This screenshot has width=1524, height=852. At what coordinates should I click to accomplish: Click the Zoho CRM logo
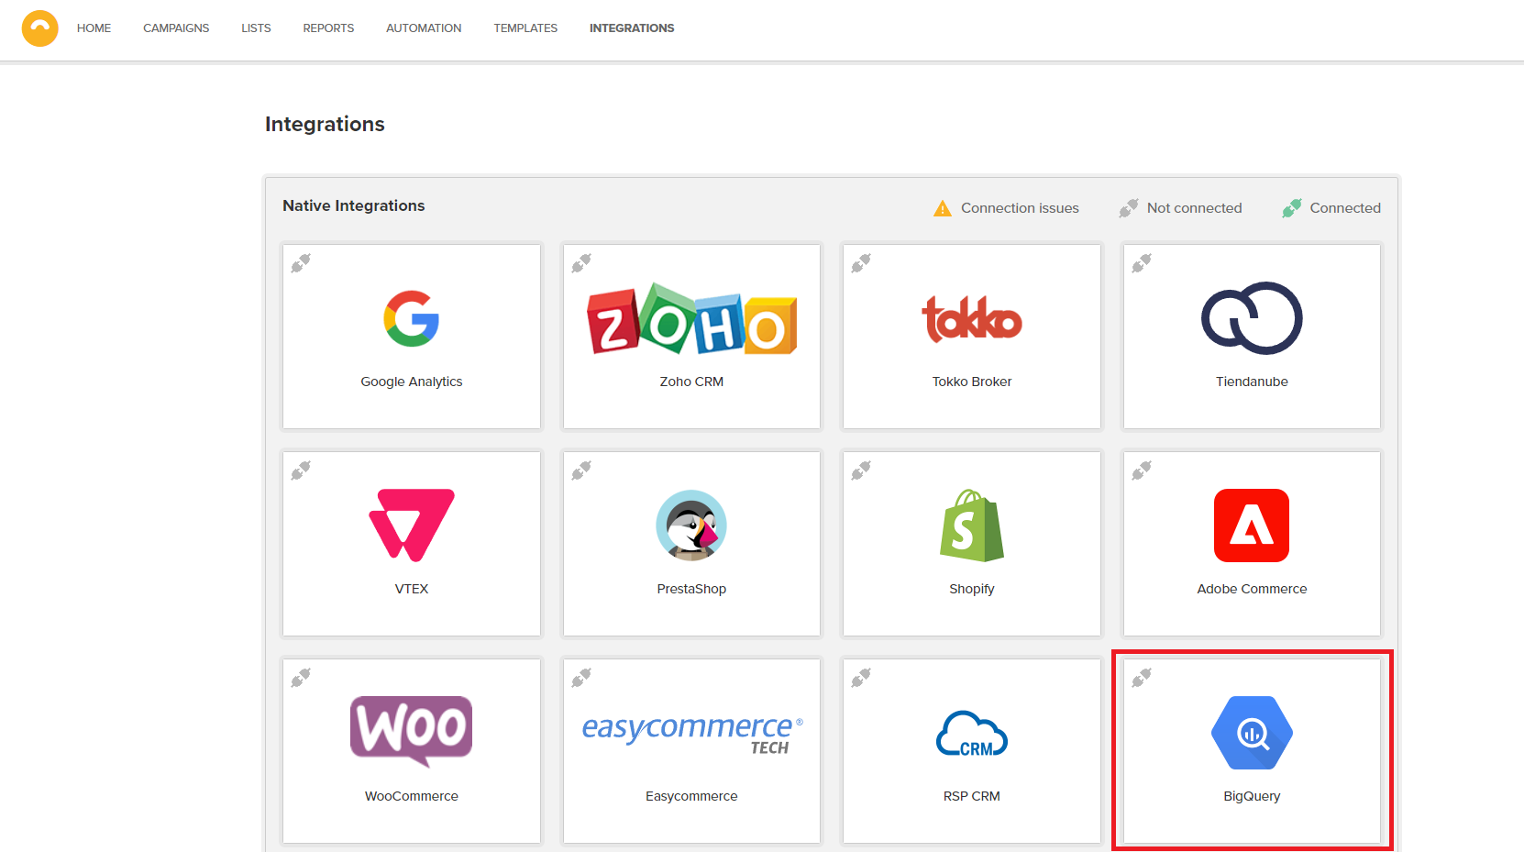tap(692, 318)
